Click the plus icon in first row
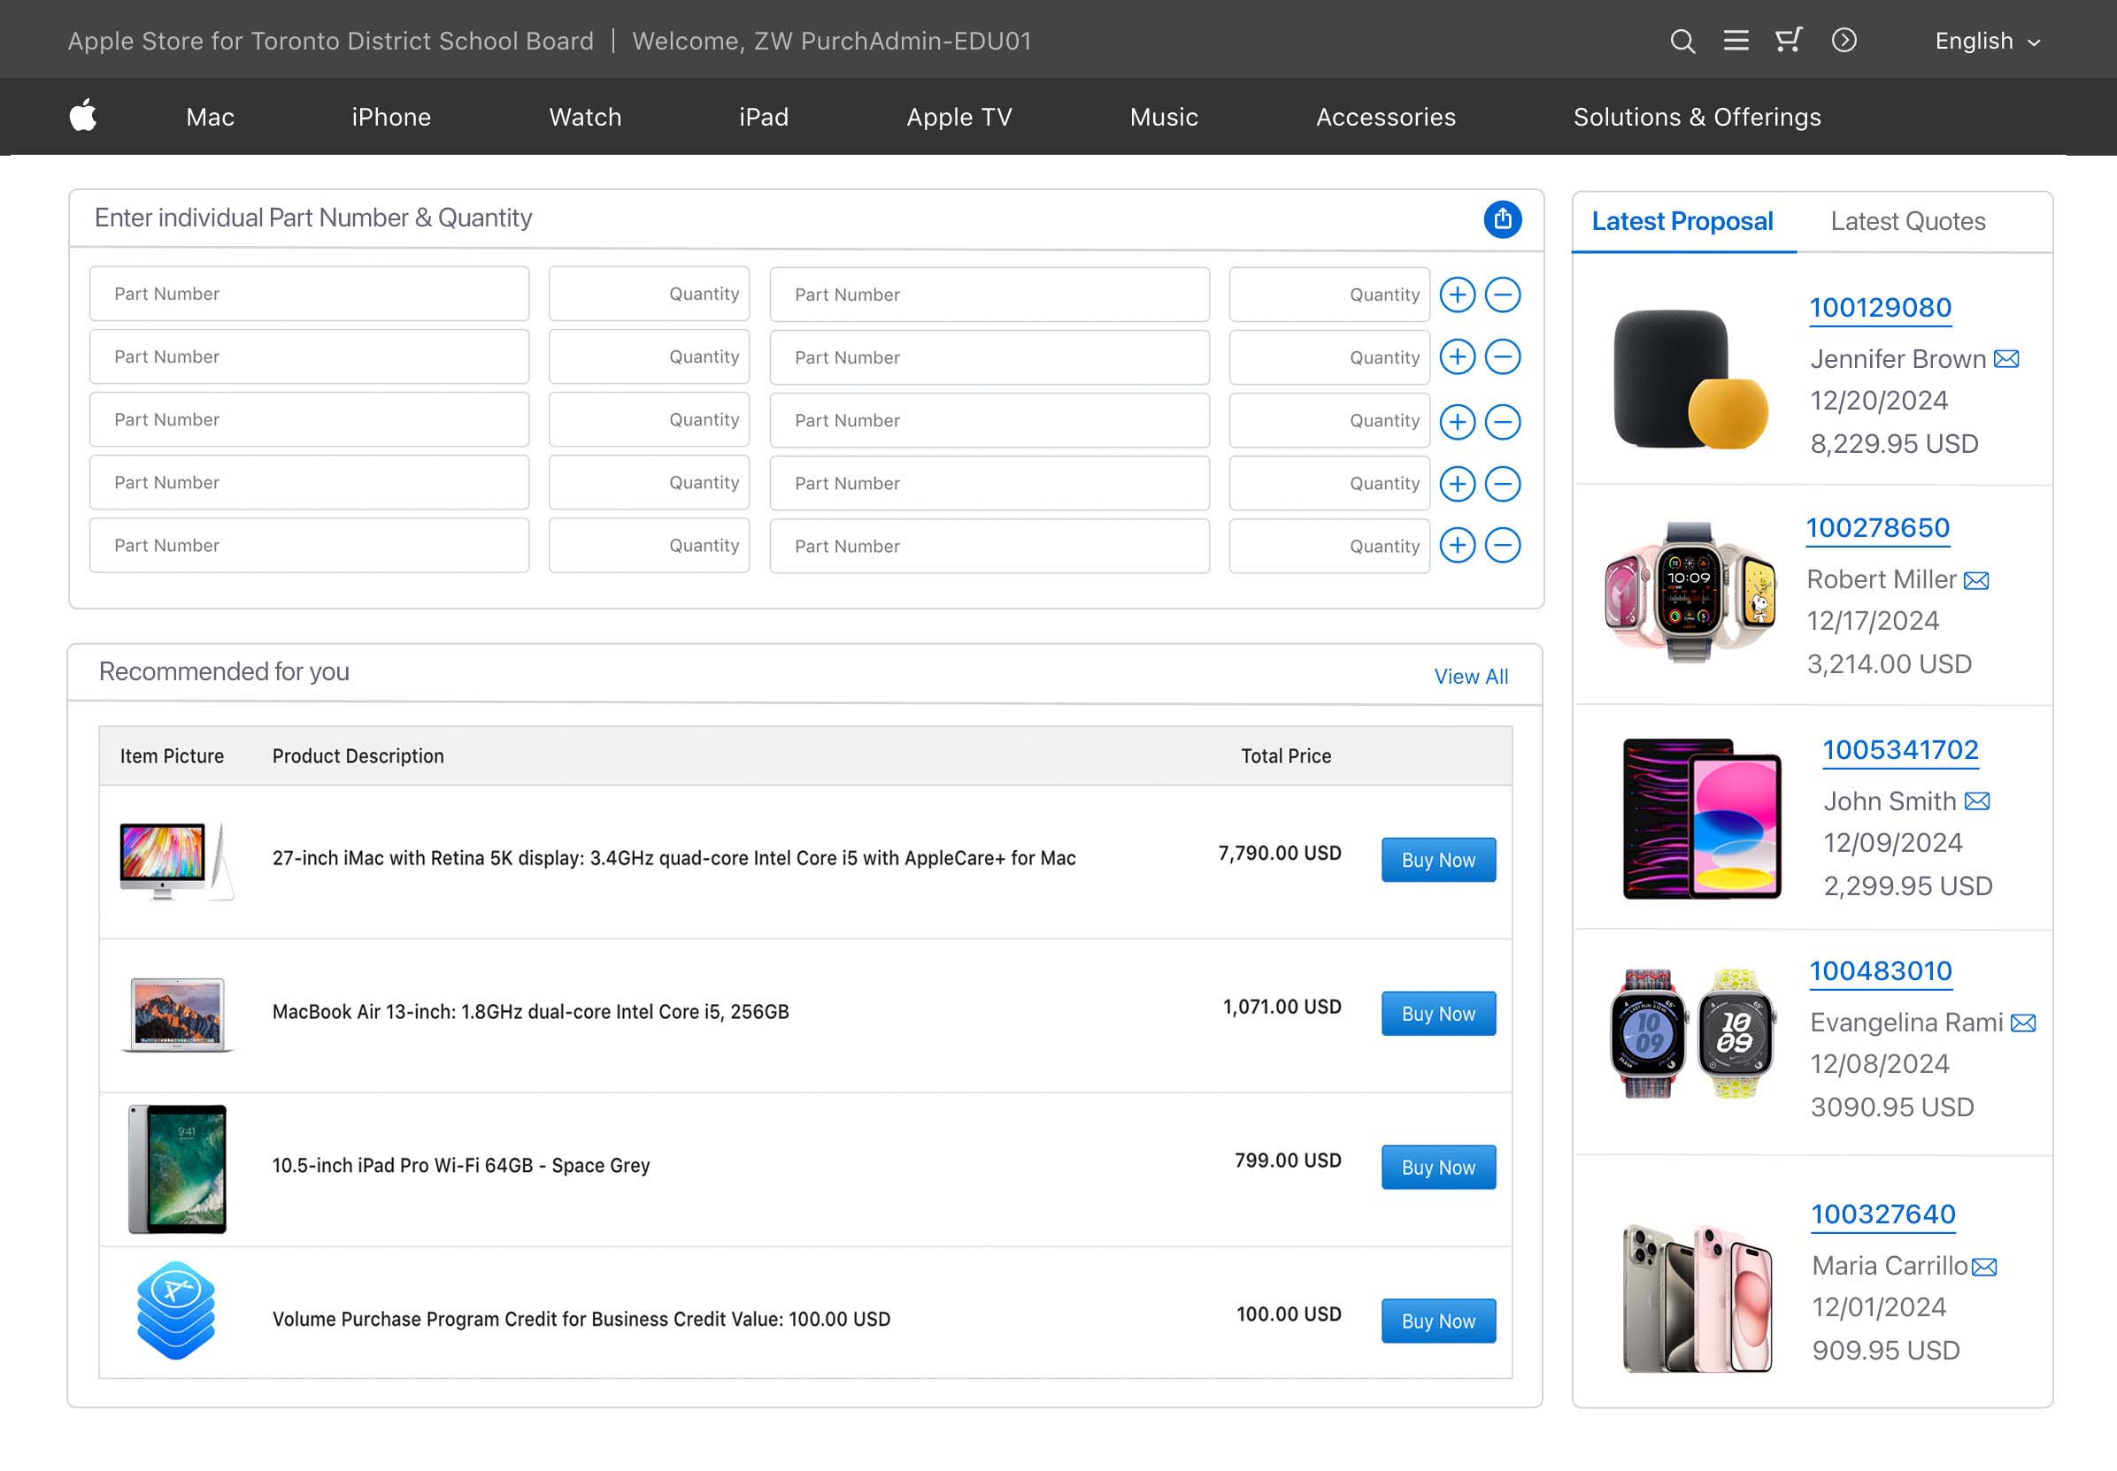The height and width of the screenshot is (1471, 2117). pos(1457,295)
